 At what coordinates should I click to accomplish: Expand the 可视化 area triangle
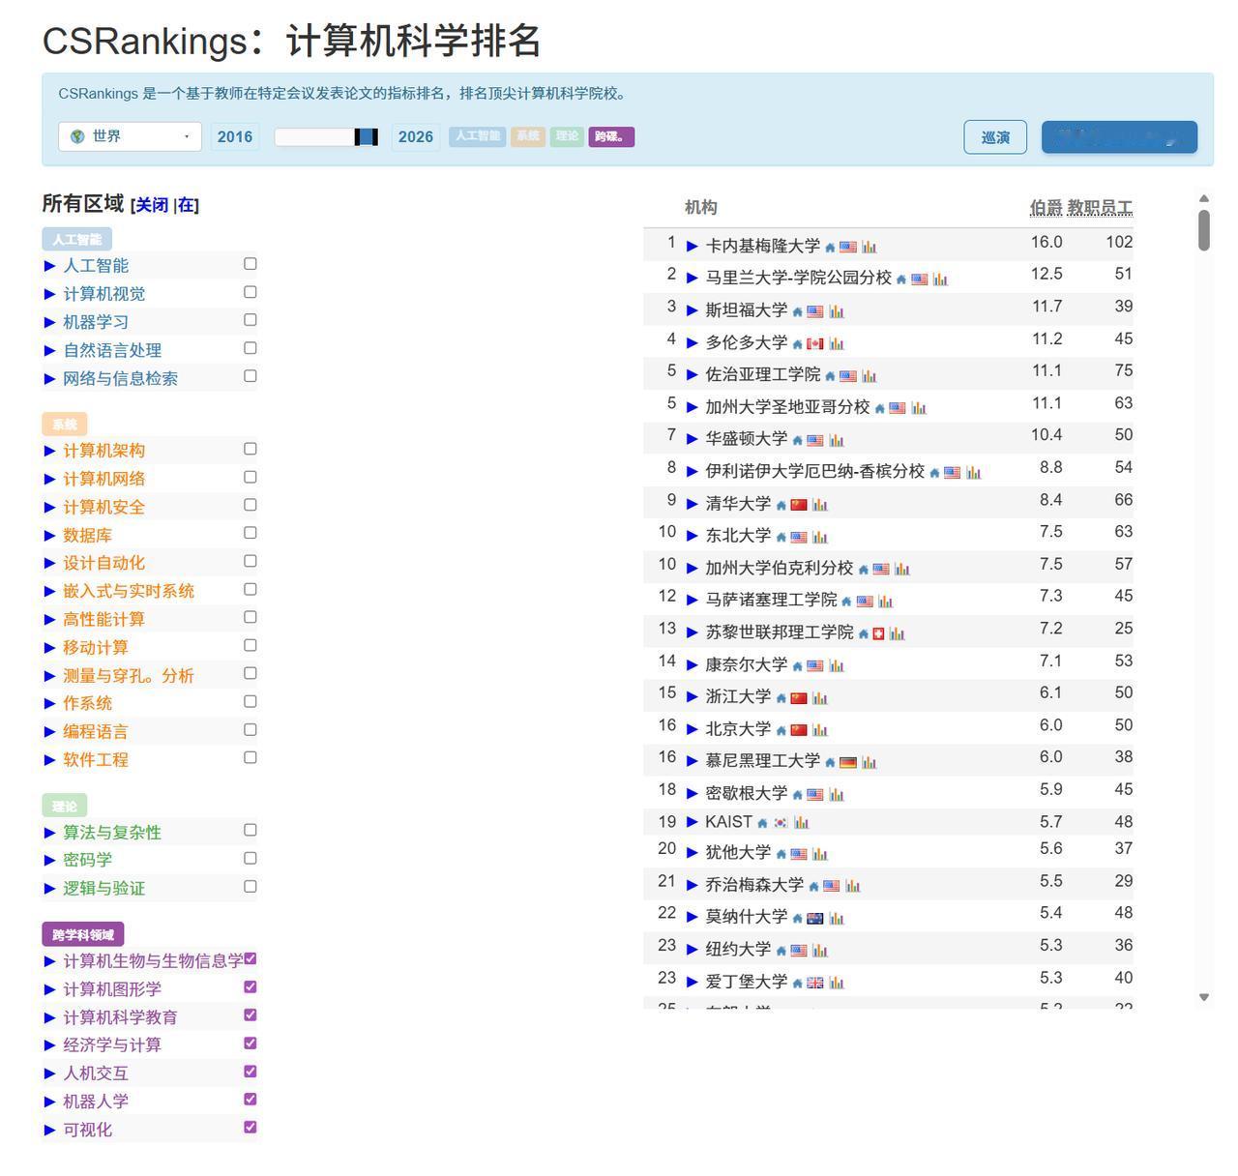pos(50,1130)
